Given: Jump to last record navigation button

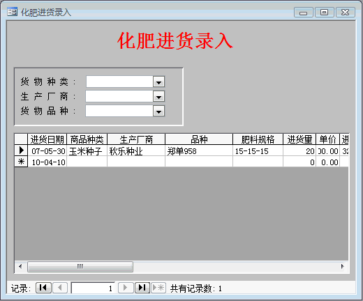Looking at the screenshot, I should (142, 288).
